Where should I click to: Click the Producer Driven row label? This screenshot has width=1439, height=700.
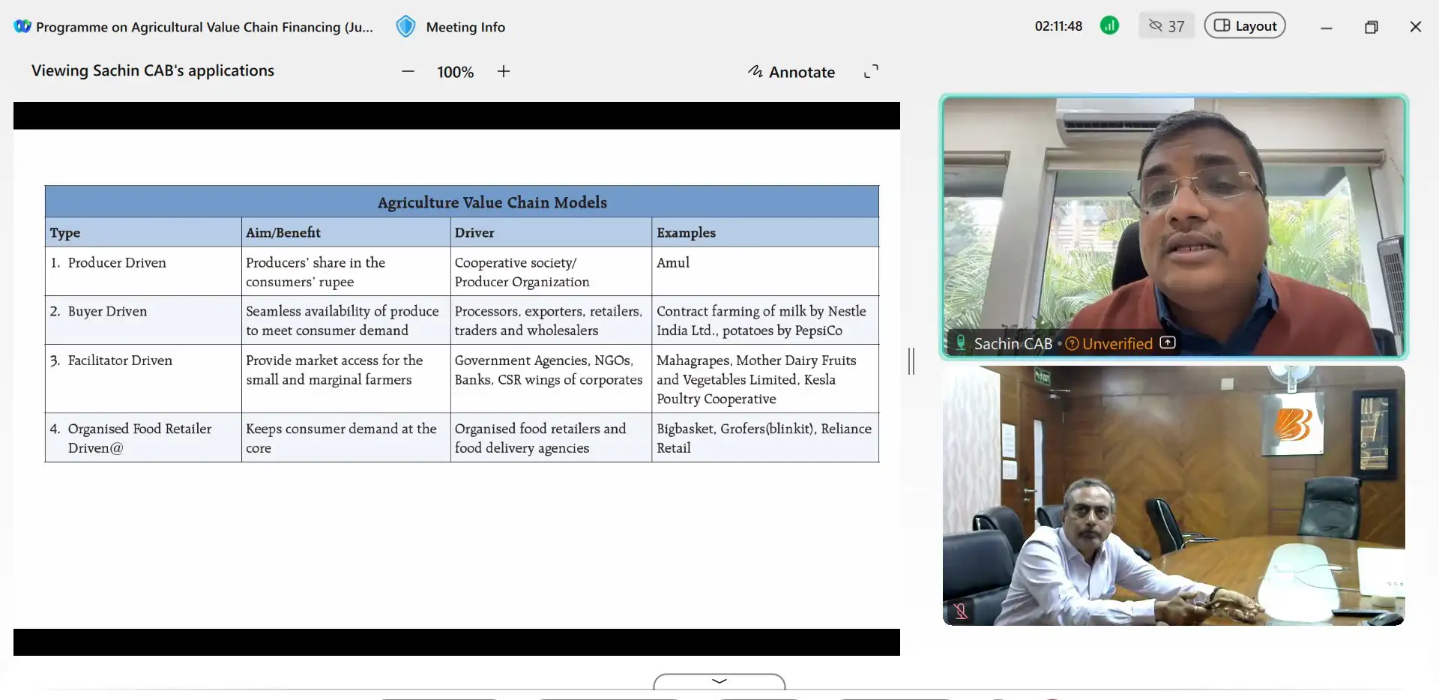click(117, 262)
